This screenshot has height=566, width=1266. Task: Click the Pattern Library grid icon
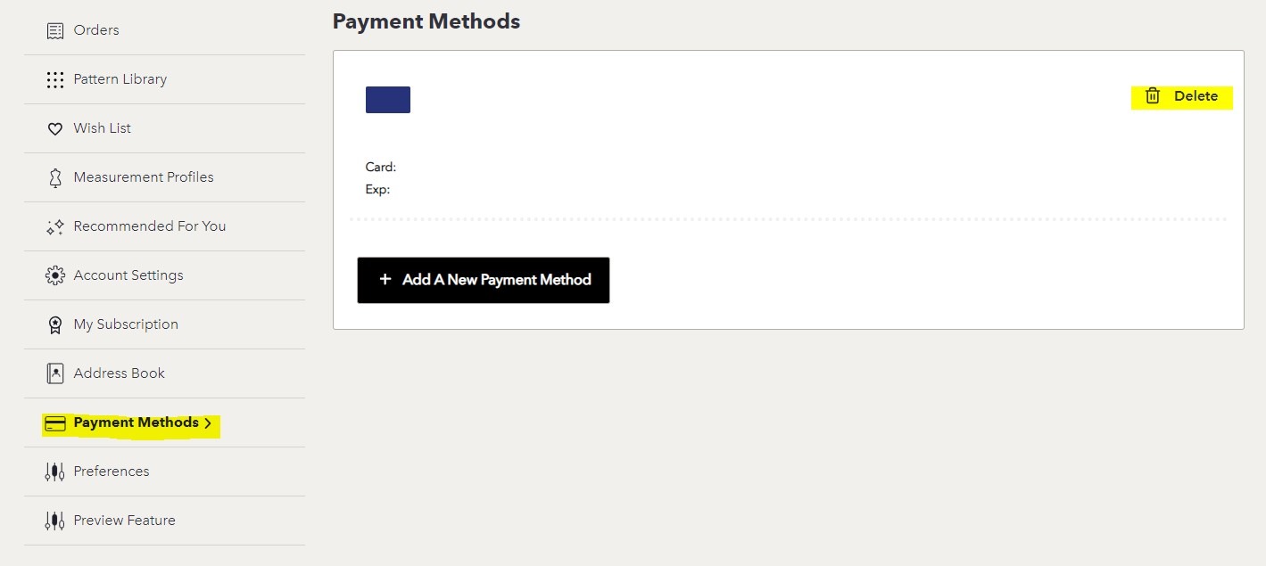pos(55,79)
